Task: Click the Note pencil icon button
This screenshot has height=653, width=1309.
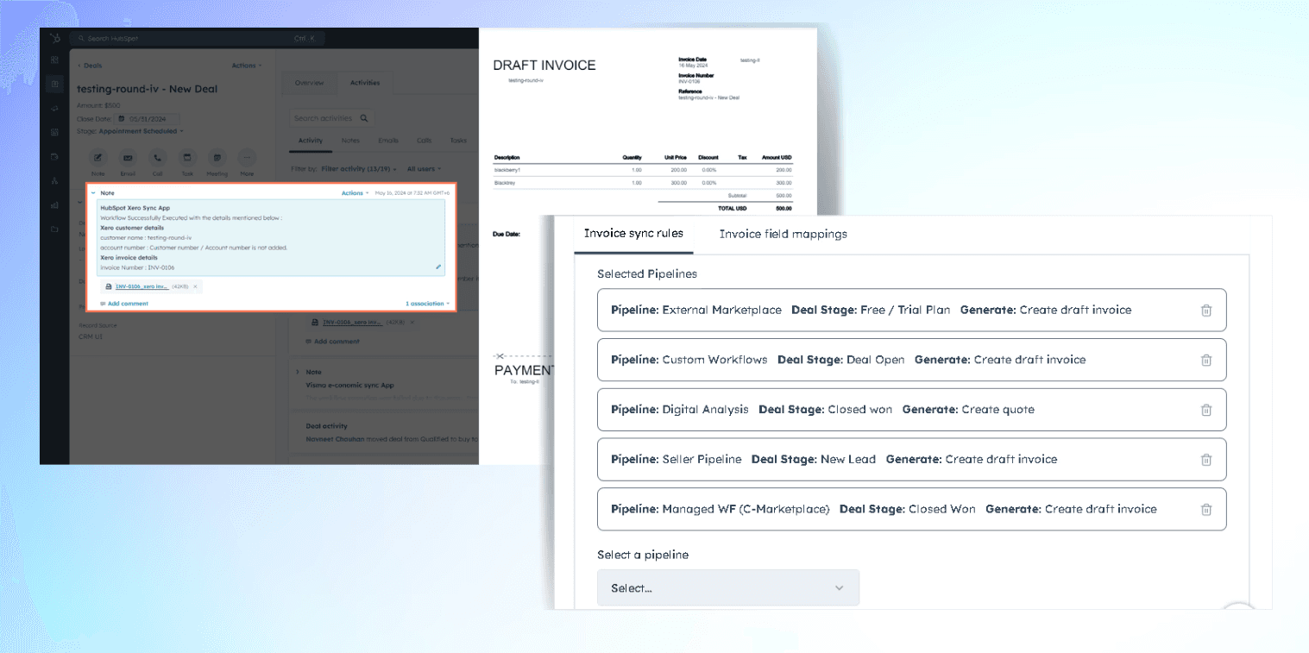Action: [x=98, y=158]
